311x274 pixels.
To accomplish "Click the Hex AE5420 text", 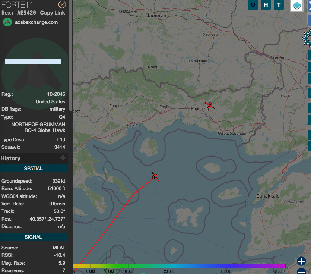I will pyautogui.click(x=19, y=13).
